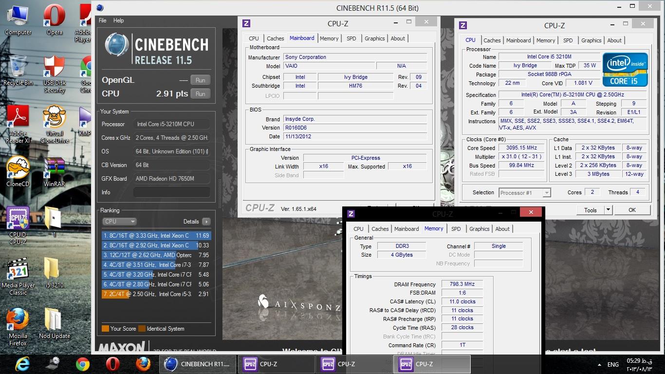Open Caches tab in Memory window
The width and height of the screenshot is (665, 374).
pyautogui.click(x=380, y=229)
